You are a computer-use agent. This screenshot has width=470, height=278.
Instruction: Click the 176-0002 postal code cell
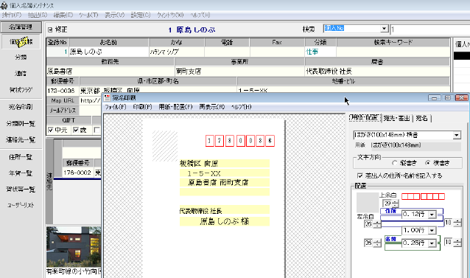[77, 173]
